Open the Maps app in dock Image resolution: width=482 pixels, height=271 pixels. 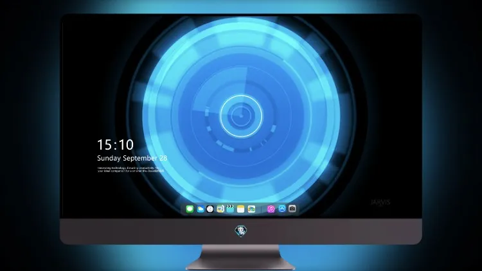point(220,209)
